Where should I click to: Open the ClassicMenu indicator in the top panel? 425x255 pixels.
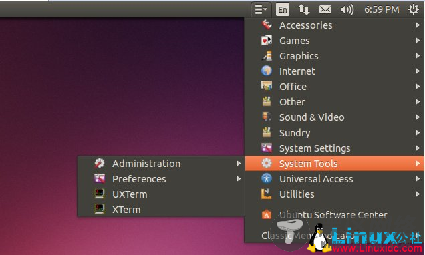coord(261,10)
